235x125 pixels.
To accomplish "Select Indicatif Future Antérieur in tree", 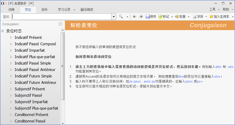I will (36, 83).
